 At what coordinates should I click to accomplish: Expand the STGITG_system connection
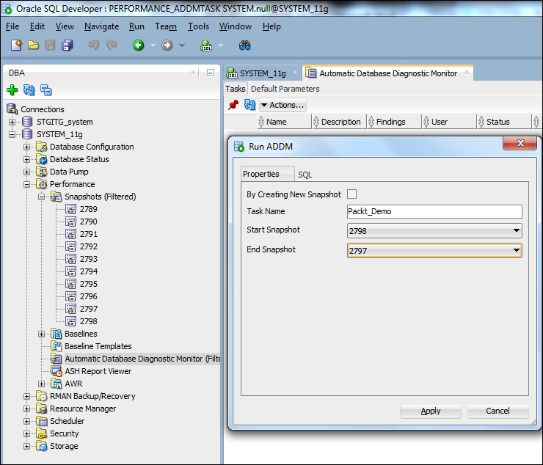coord(12,122)
